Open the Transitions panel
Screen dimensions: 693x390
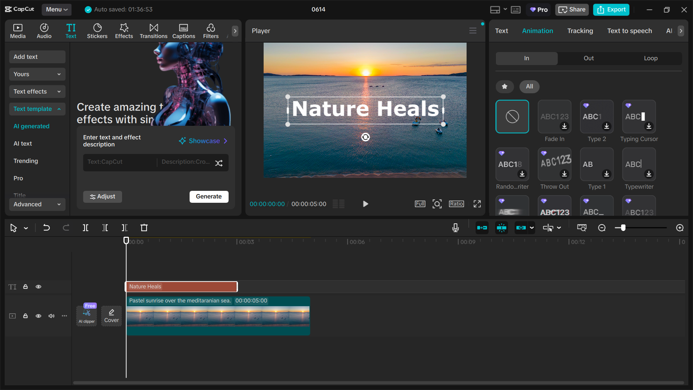[153, 31]
